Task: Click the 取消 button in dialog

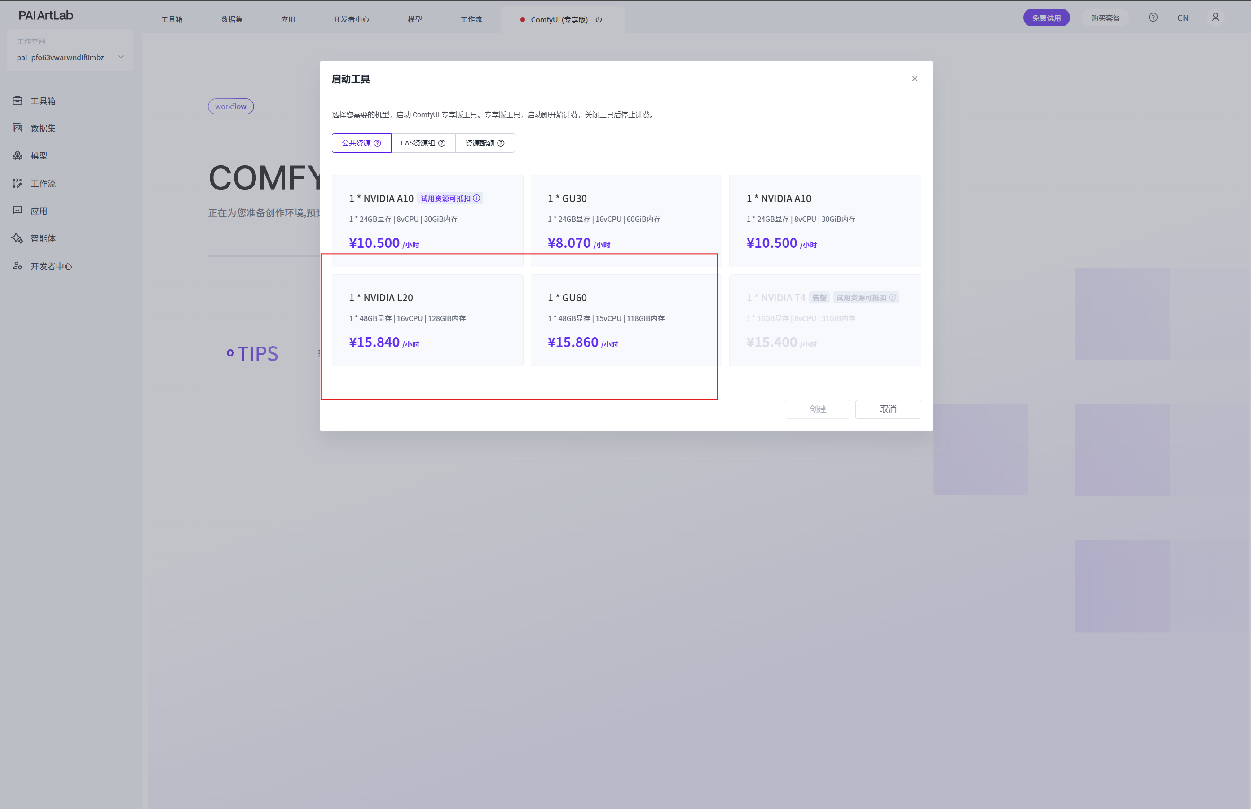Action: (887, 409)
